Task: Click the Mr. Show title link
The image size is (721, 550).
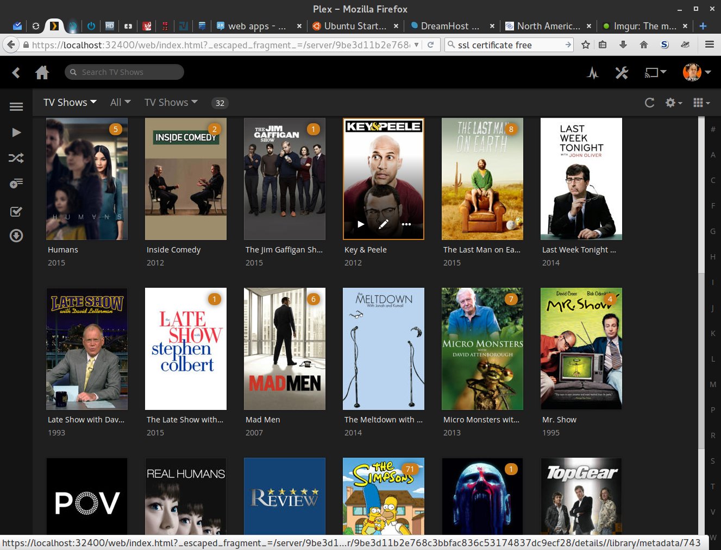Action: click(x=559, y=420)
